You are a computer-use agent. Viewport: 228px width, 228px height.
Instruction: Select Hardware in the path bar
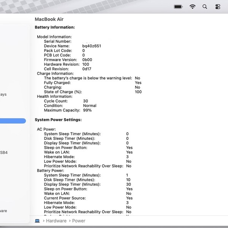pos(56,221)
